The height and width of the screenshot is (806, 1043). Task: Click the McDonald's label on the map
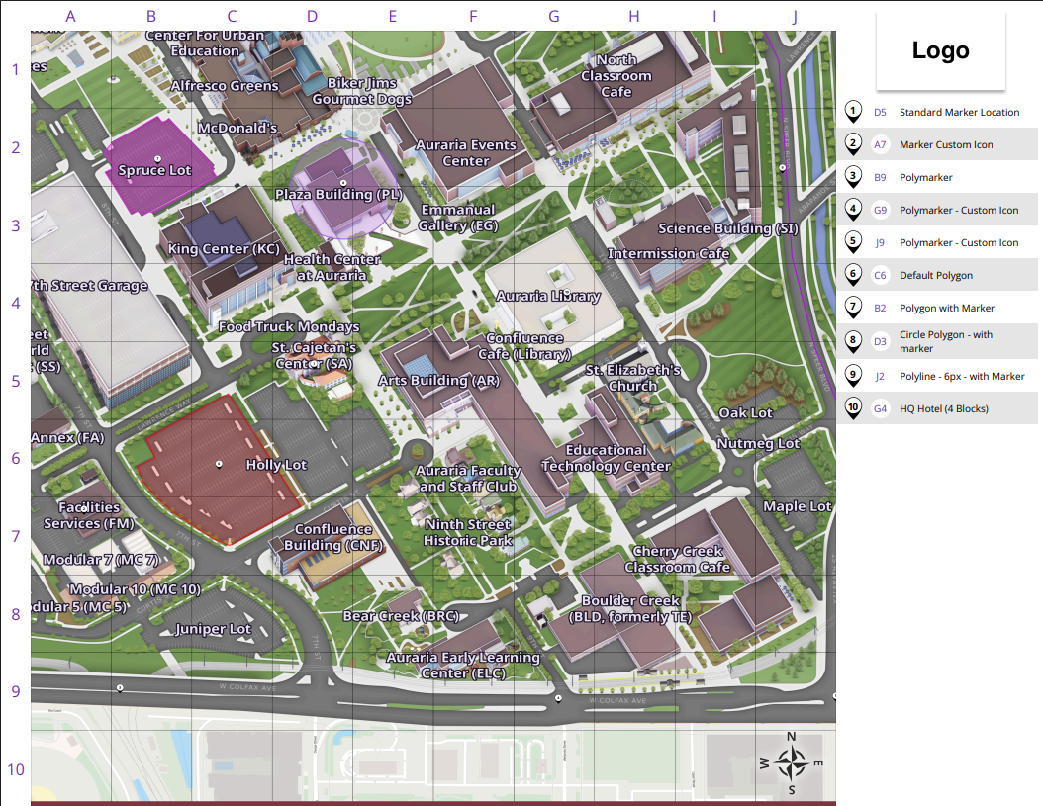[237, 127]
